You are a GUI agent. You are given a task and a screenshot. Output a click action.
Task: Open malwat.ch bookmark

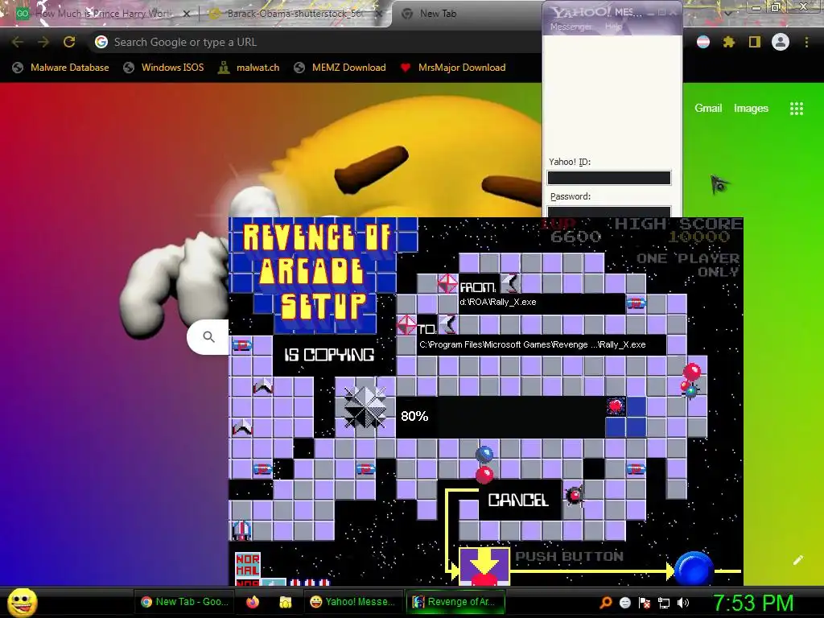(249, 68)
